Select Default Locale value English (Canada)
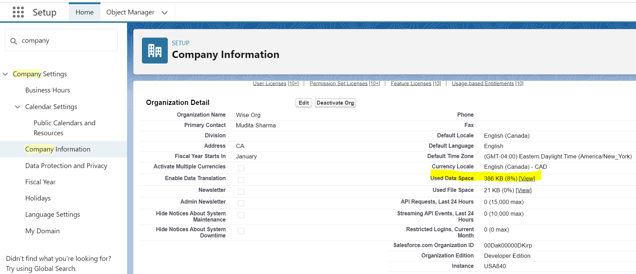This screenshot has height=274, width=636. click(507, 136)
